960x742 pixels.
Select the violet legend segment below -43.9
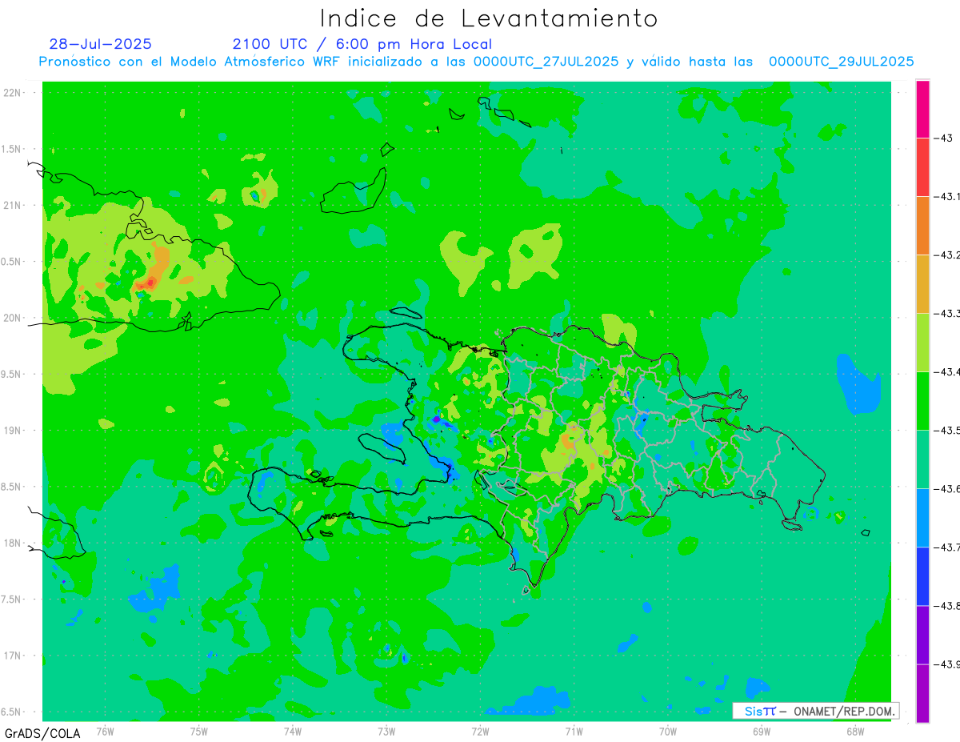(922, 693)
